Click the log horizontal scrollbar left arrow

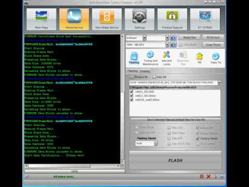coord(26,166)
